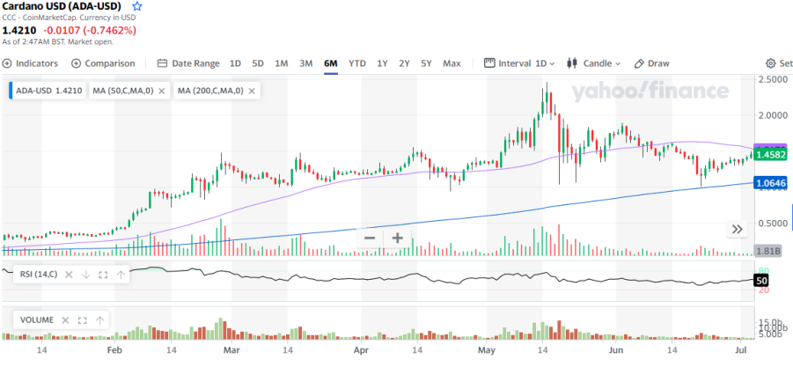Remove the VOLUME panel
Image resolution: width=793 pixels, height=367 pixels.
click(65, 320)
